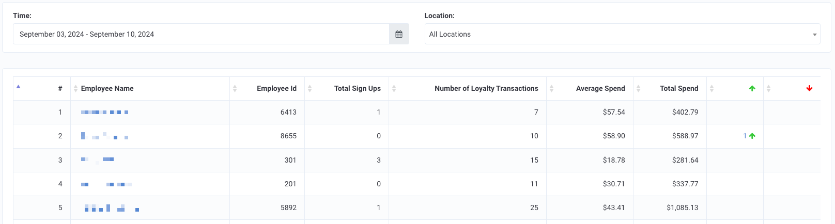This screenshot has height=224, width=835.
Task: Click the $337.77 total spend cell
Action: coord(685,184)
